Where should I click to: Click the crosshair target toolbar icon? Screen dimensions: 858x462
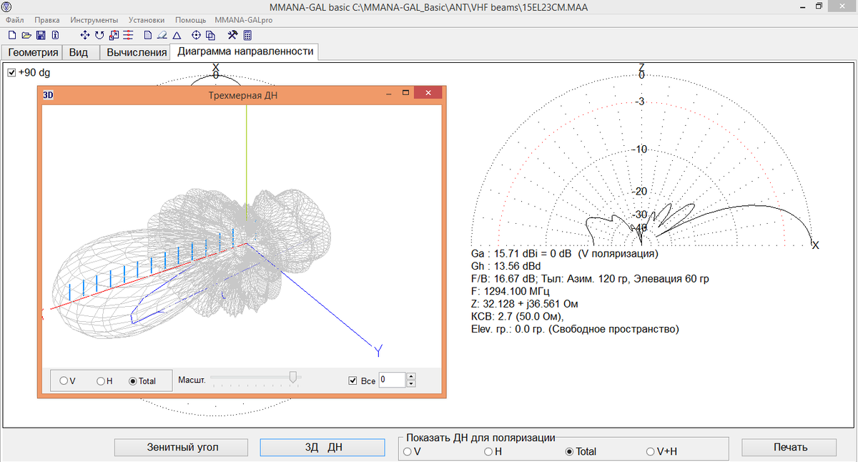tap(196, 35)
